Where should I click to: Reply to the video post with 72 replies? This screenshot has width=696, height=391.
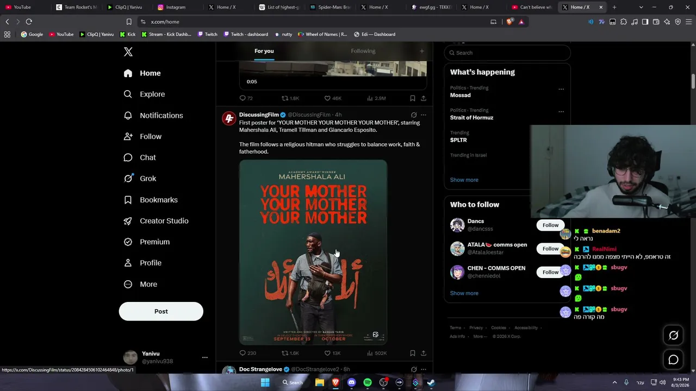click(246, 98)
